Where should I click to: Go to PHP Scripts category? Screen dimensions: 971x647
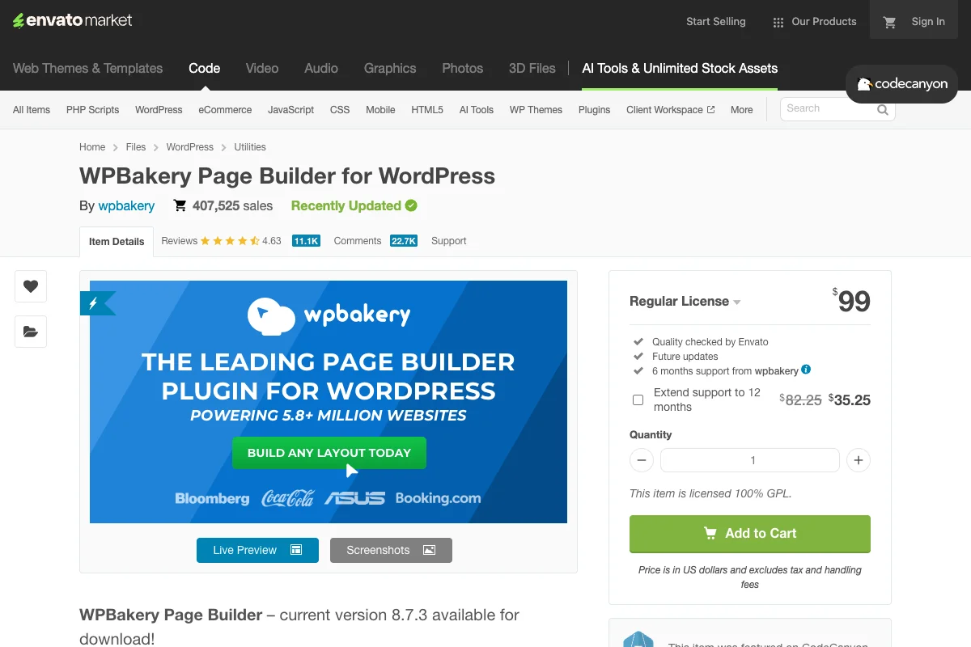(92, 110)
